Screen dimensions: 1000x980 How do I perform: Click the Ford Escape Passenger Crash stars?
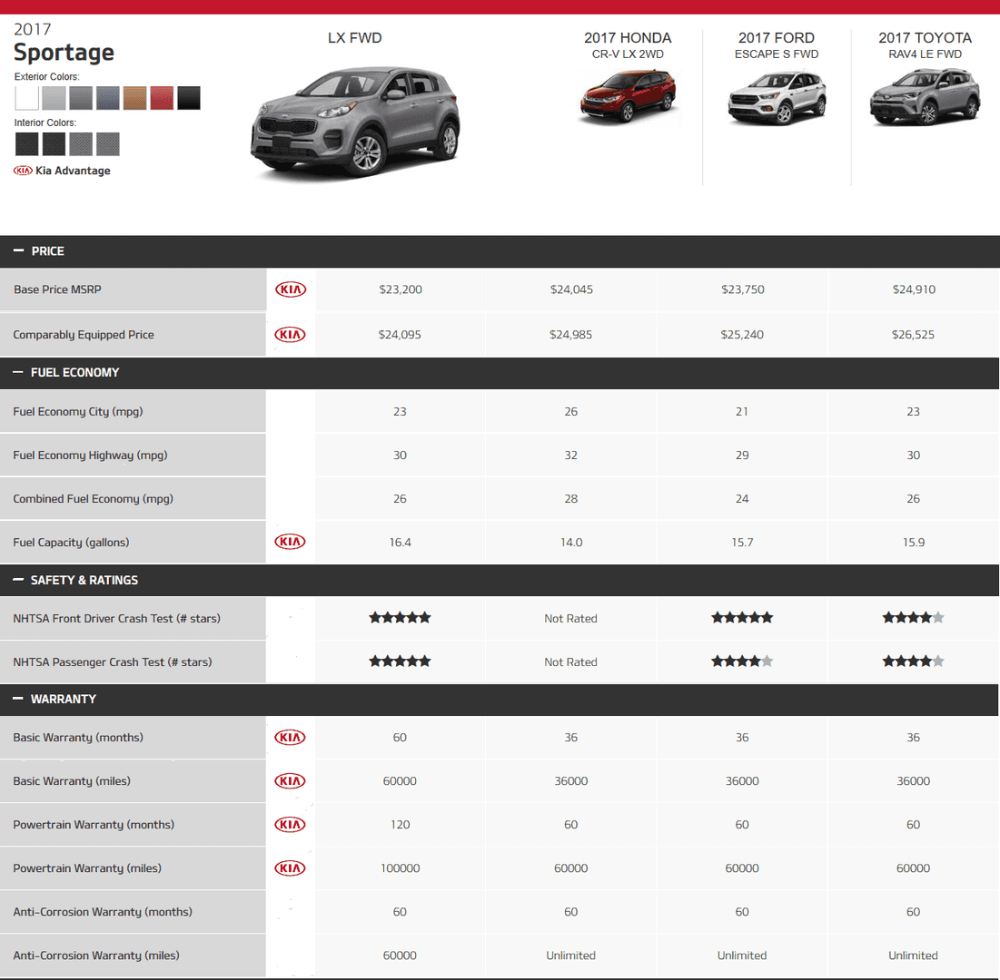pyautogui.click(x=742, y=661)
